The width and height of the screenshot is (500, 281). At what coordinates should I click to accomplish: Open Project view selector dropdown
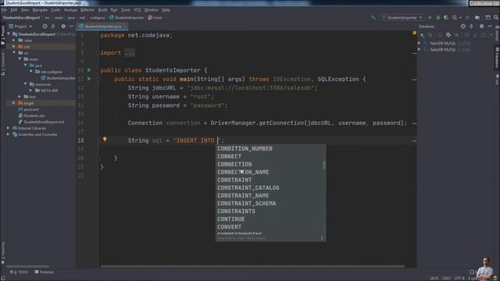21,27
